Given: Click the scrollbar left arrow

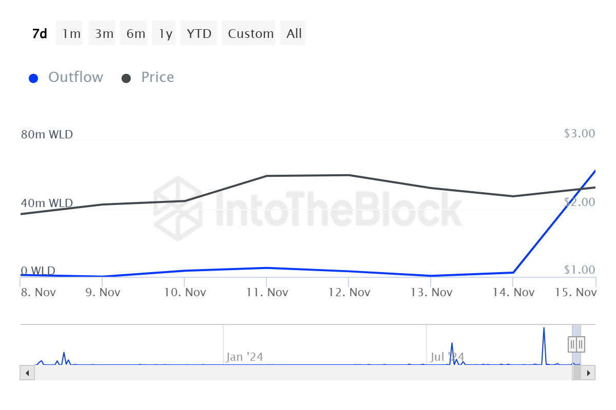Looking at the screenshot, I should click(27, 373).
